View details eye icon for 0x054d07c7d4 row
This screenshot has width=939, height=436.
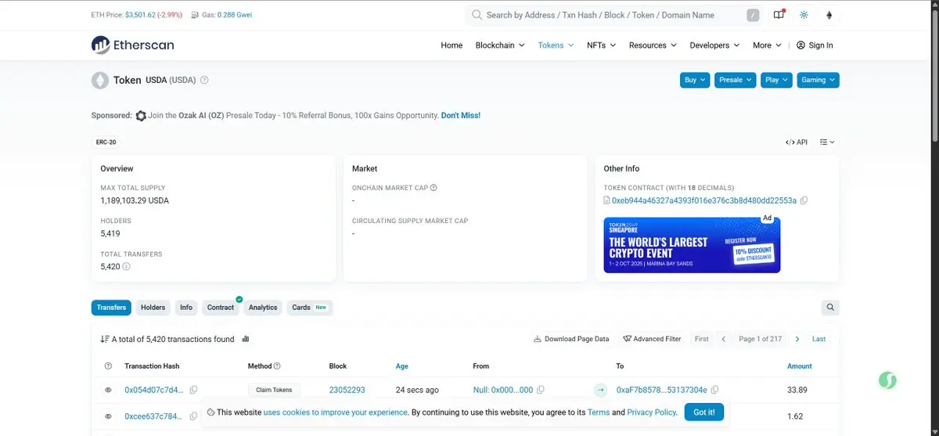click(x=108, y=390)
